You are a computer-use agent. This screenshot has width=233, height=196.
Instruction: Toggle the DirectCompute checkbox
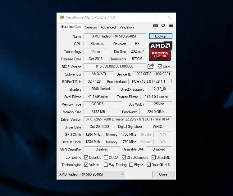click(124, 157)
